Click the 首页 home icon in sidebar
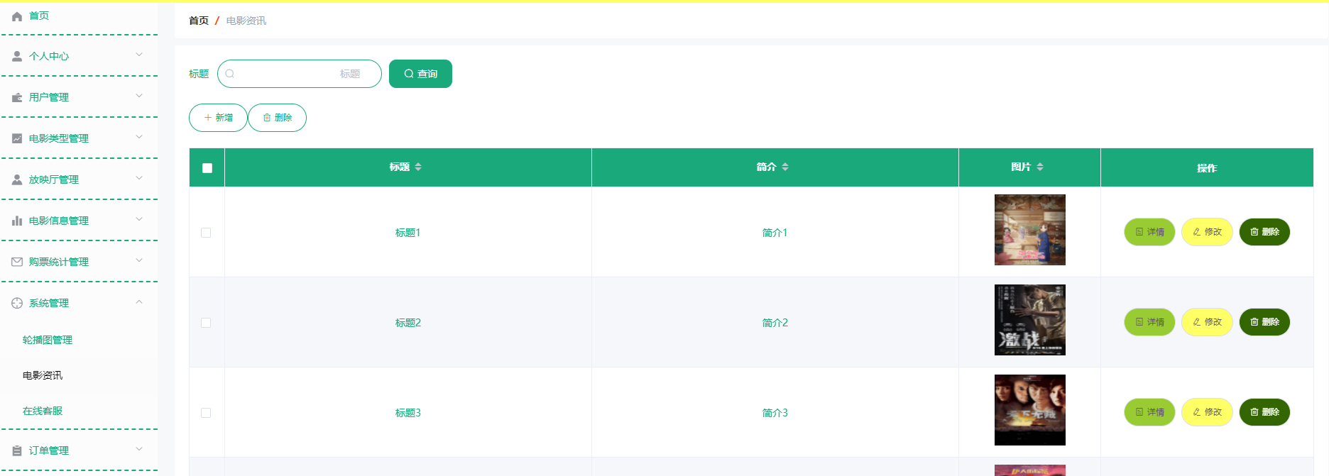1329x476 pixels. point(16,15)
